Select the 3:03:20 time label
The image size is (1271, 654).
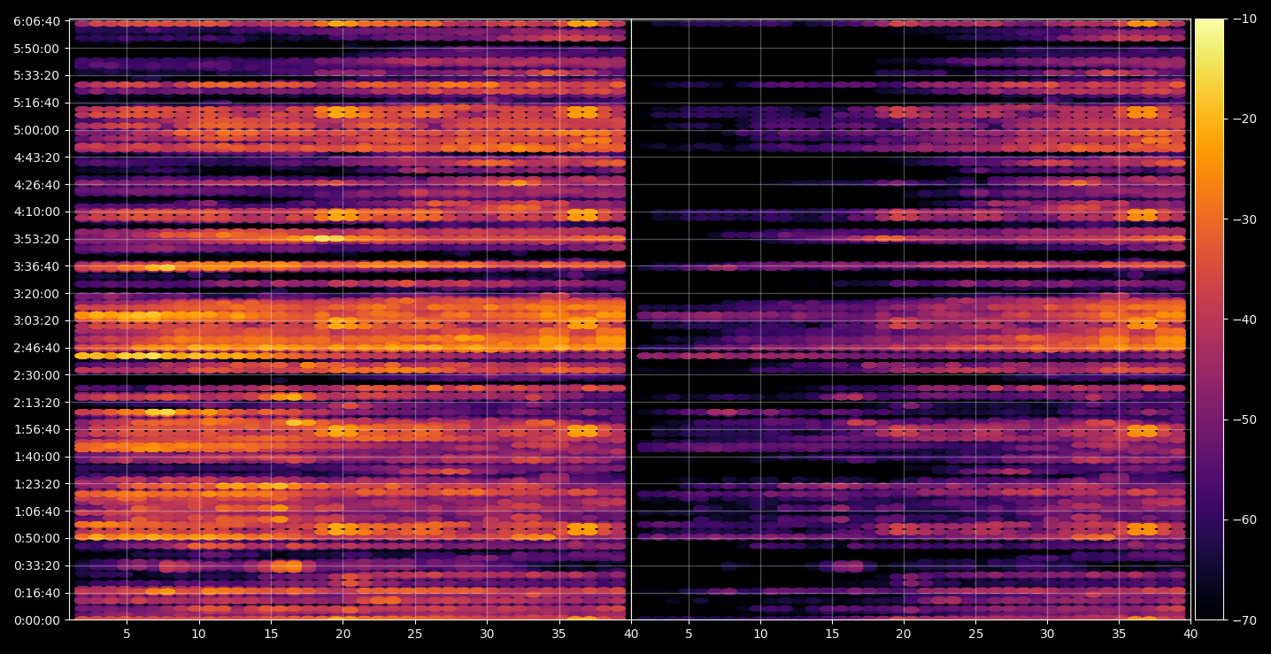[37, 320]
